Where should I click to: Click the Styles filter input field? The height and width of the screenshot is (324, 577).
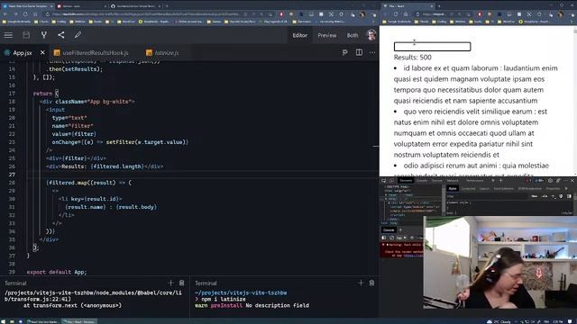pos(486,196)
